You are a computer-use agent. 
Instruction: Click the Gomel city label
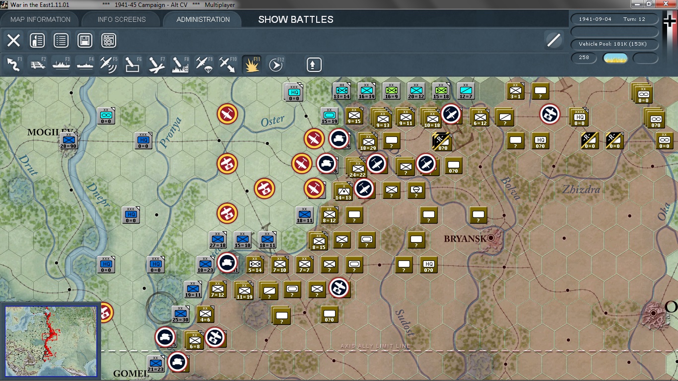click(131, 374)
